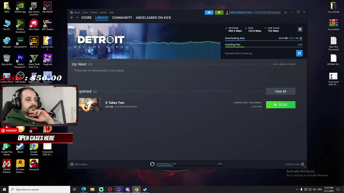
Task: Select the ARC Raiders desktop icon
Action: coord(48,25)
